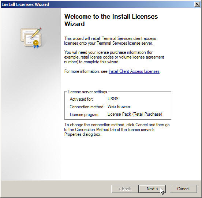Click the Welcome to the Install Licenses Wizard heading
This screenshot has width=202, height=198.
pyautogui.click(x=111, y=20)
